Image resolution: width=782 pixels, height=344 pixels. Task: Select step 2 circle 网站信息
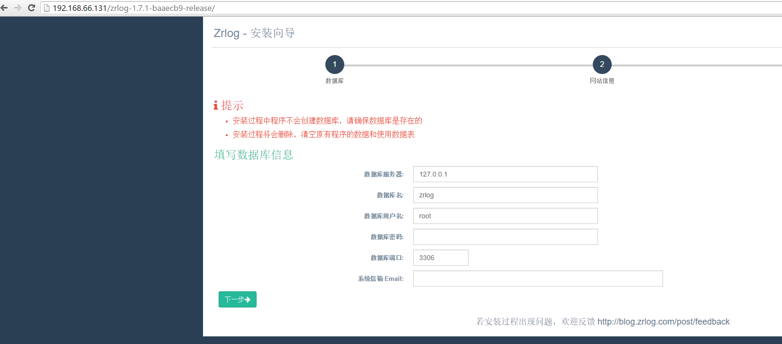click(x=602, y=65)
